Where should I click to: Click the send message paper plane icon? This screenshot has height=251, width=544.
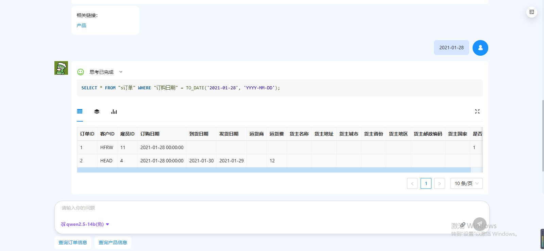coord(479,224)
